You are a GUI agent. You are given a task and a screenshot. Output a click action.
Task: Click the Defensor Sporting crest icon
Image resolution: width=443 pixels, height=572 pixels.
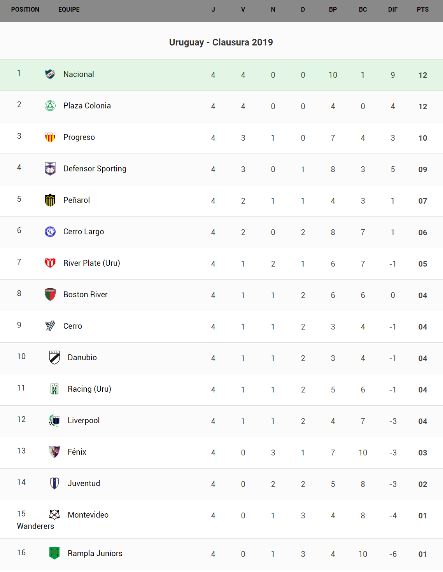click(50, 168)
